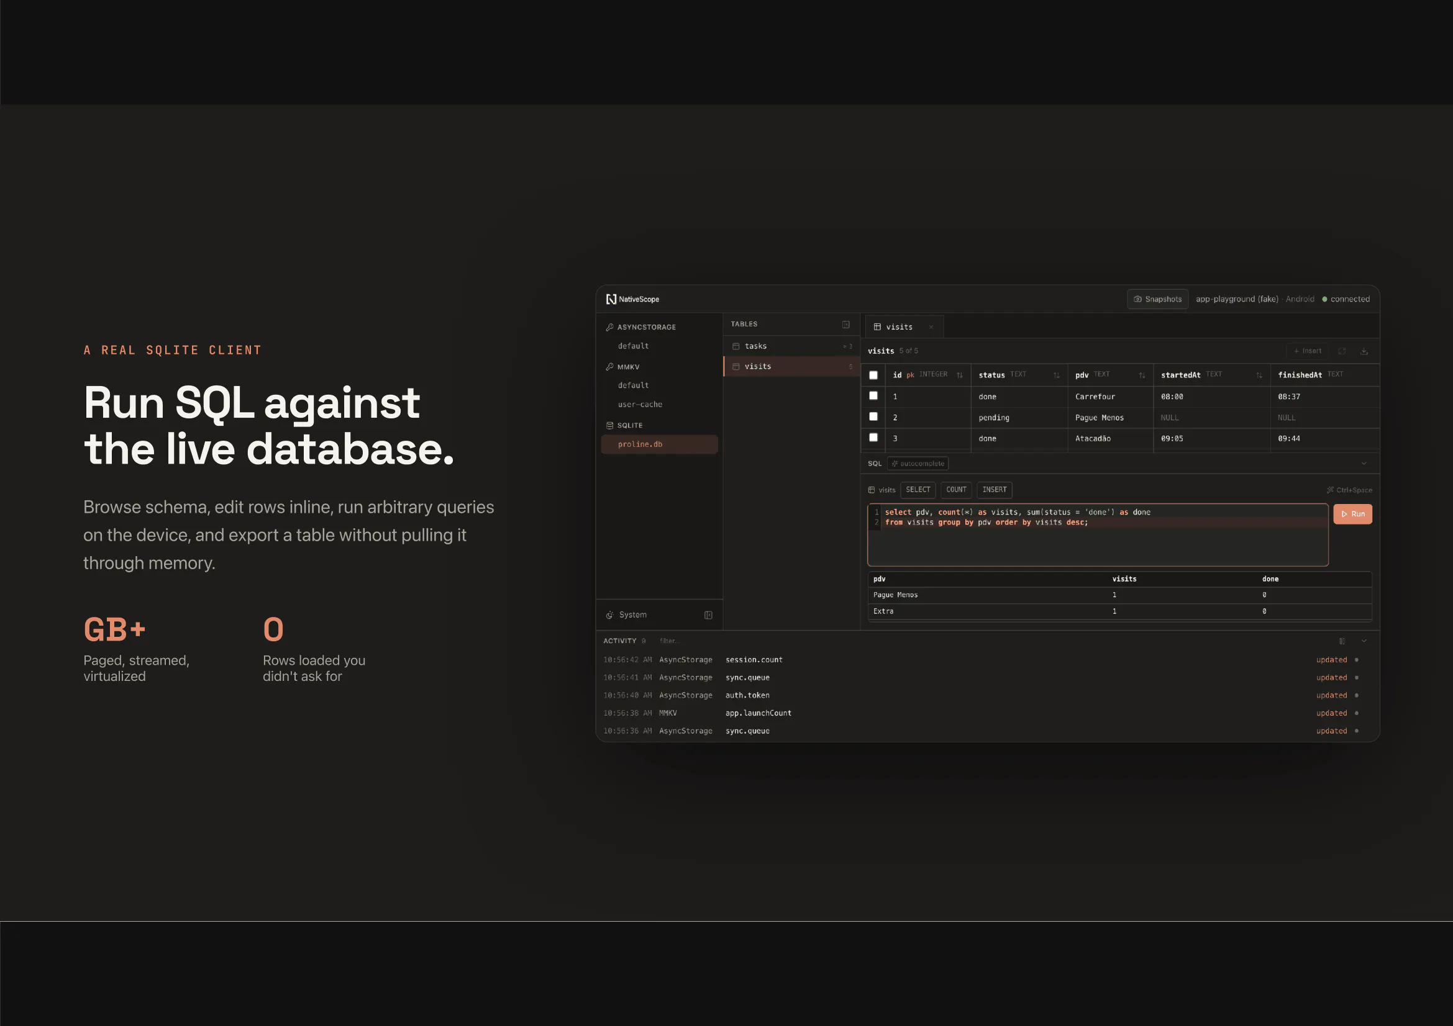Screen dimensions: 1453x1026
Task: Check the pending row with id 2
Action: point(873,416)
